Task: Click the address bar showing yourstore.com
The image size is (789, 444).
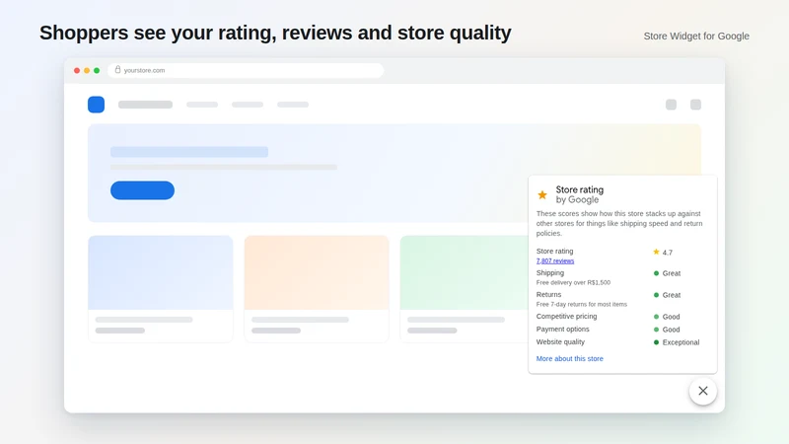Action: [246, 70]
